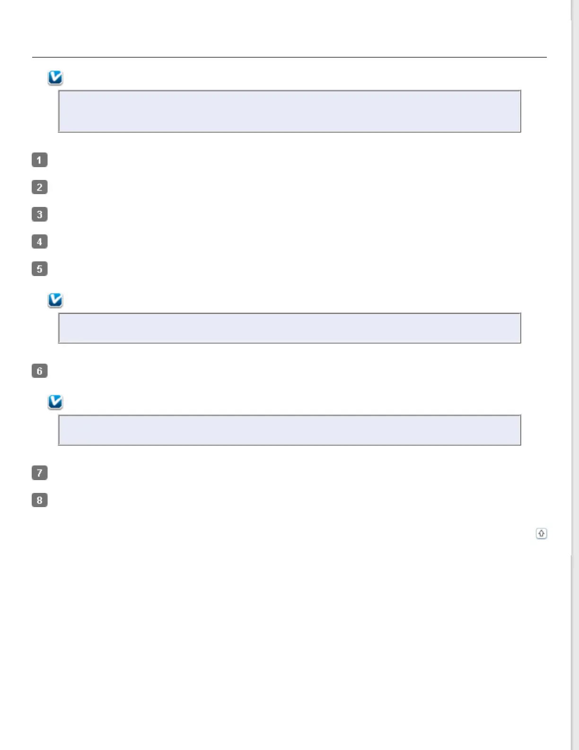Click the step 2 number icon
Image resolution: width=579 pixels, height=750 pixels.
click(40, 187)
